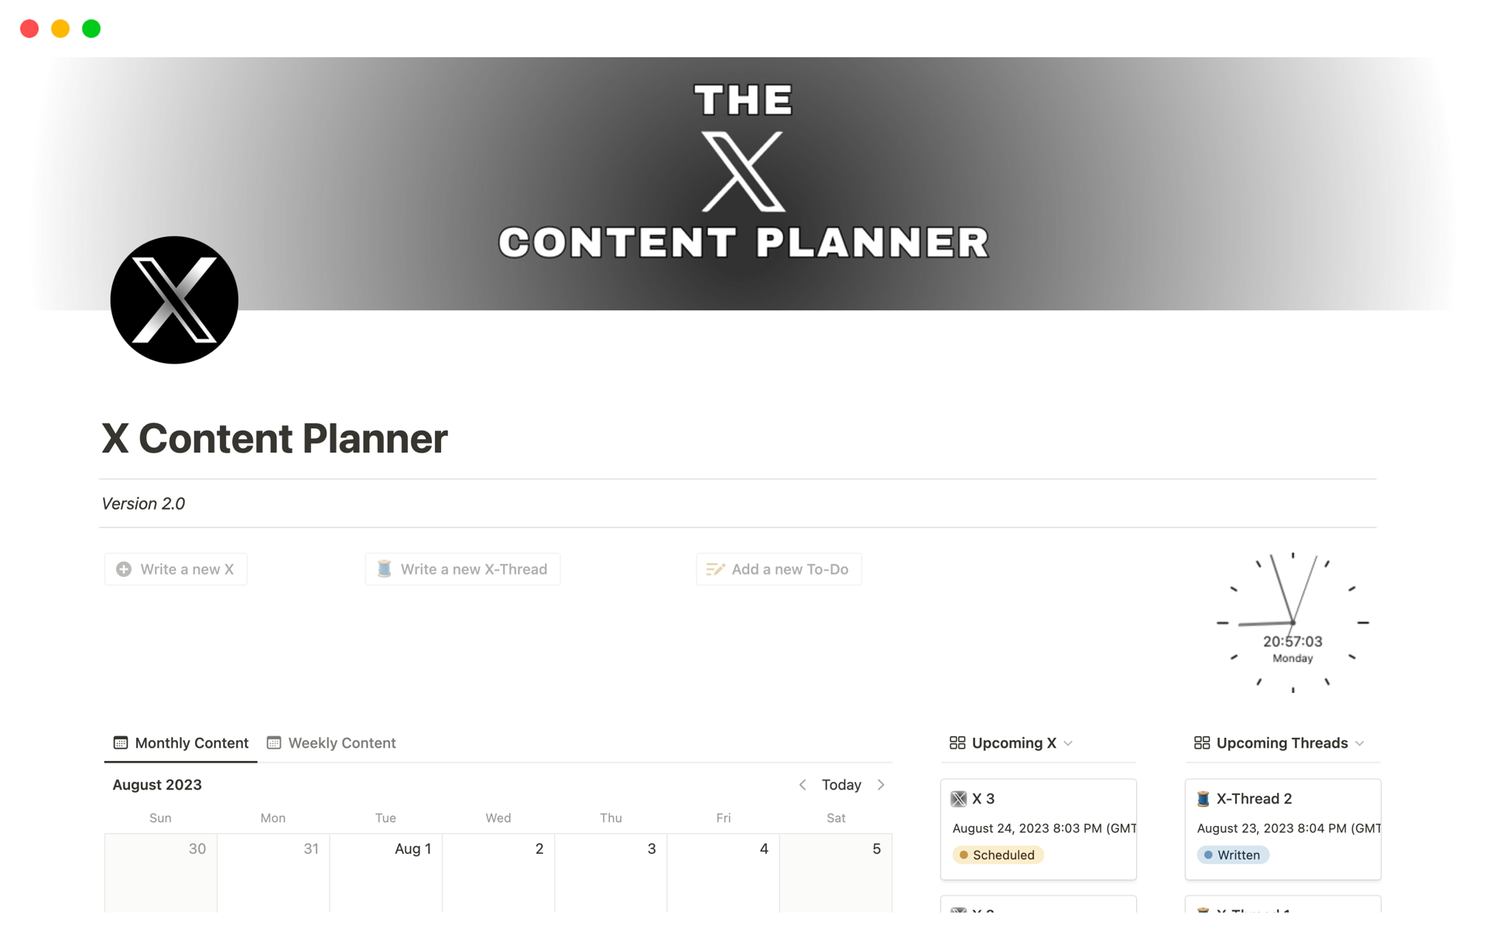Click the round X page icon
Image resolution: width=1486 pixels, height=928 pixels.
coord(174,300)
